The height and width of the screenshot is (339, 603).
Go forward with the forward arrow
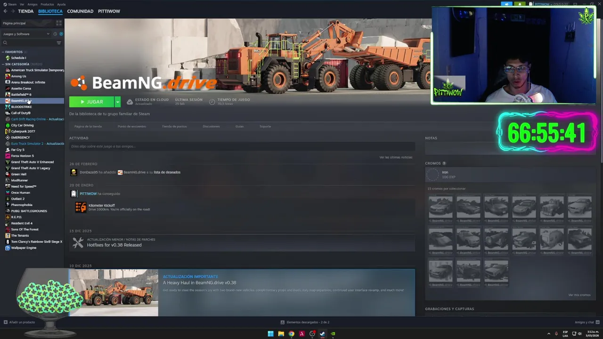pyautogui.click(x=13, y=11)
